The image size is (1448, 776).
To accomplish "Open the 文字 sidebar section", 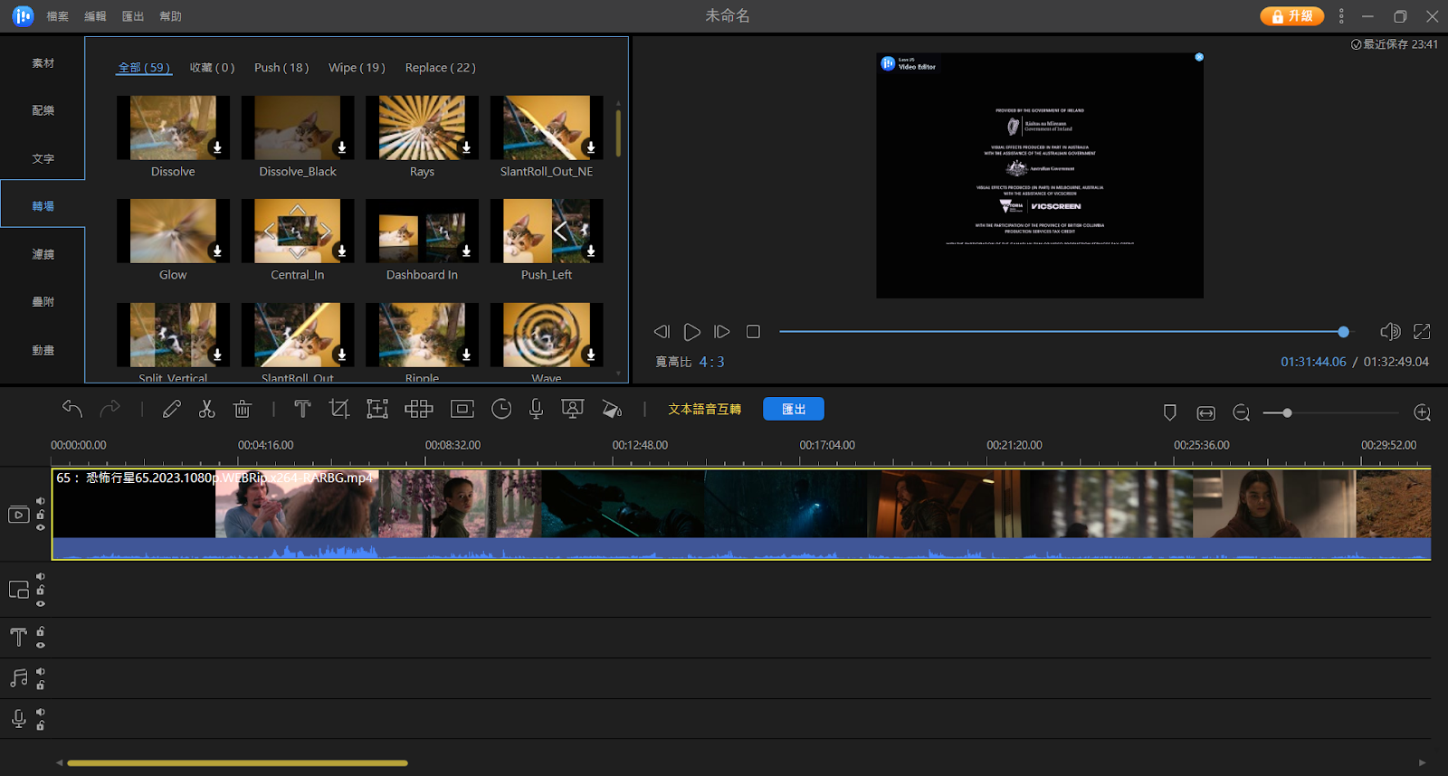I will [43, 158].
